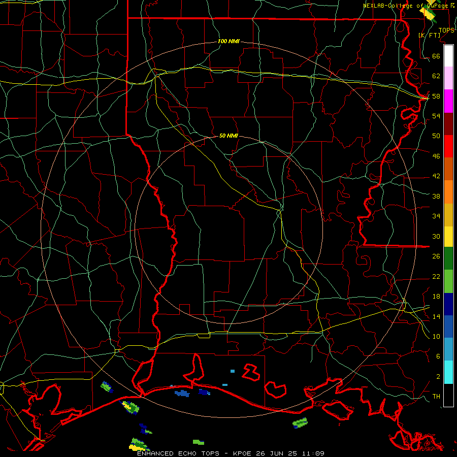Click the large light-green echo offshore southeast
Viewport: 457px width, 457px height.
click(x=300, y=422)
